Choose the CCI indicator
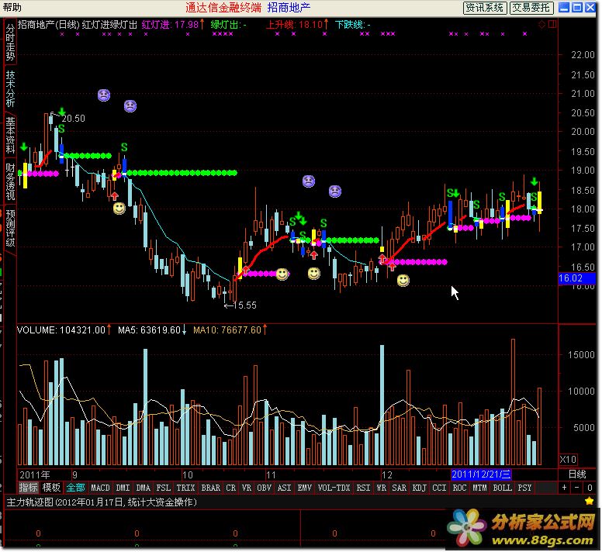This screenshot has width=602, height=552. [x=439, y=487]
